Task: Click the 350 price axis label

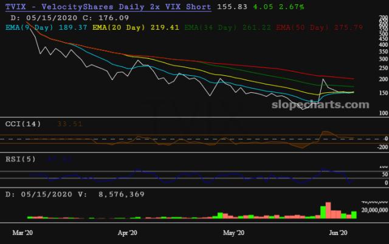Action: 384,52
